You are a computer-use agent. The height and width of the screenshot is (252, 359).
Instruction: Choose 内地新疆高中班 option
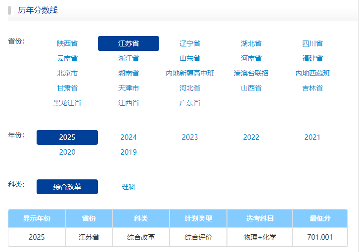[190, 73]
